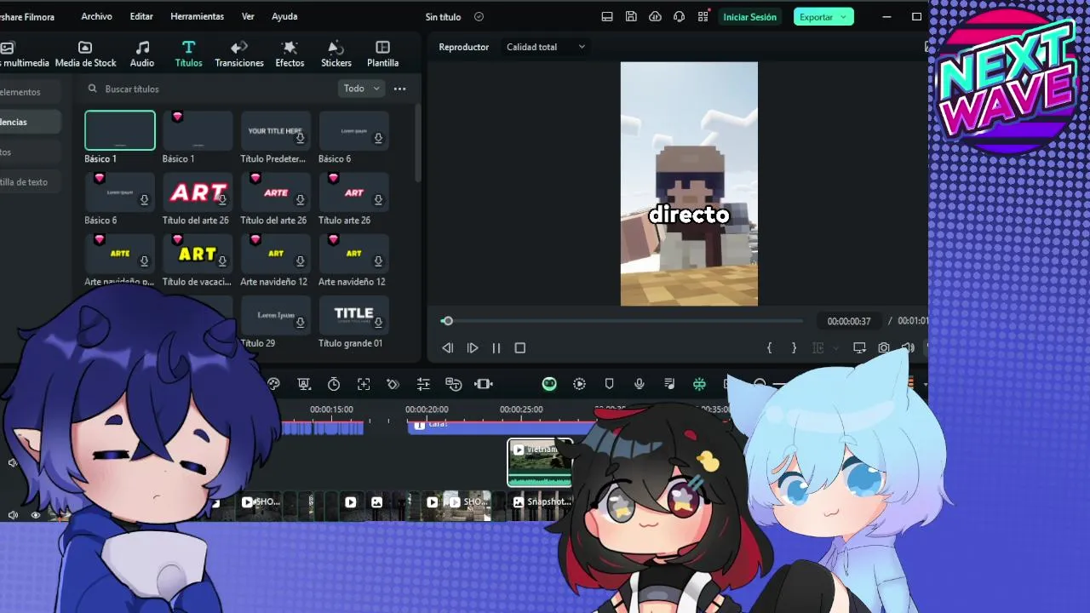
Task: Step back one frame in player
Action: [x=447, y=347]
